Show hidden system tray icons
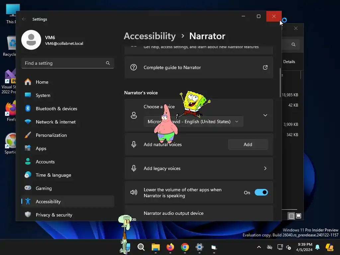This screenshot has width=340, height=255. pyautogui.click(x=259, y=247)
